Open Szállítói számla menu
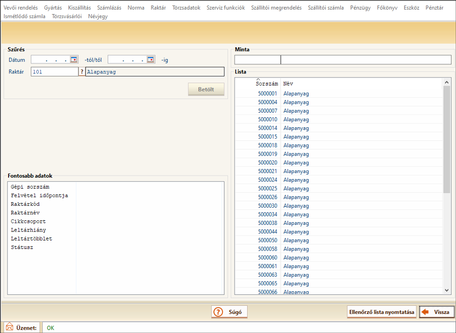This screenshot has width=456, height=333. click(326, 8)
